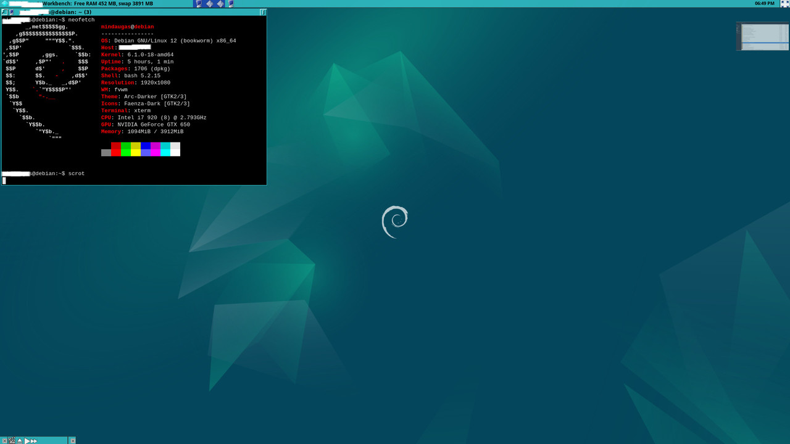Click the fast-forward button in the bottom panel
The width and height of the screenshot is (790, 444).
34,441
